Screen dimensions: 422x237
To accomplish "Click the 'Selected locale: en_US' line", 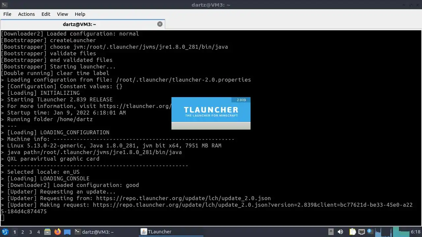I will coord(40,172).
